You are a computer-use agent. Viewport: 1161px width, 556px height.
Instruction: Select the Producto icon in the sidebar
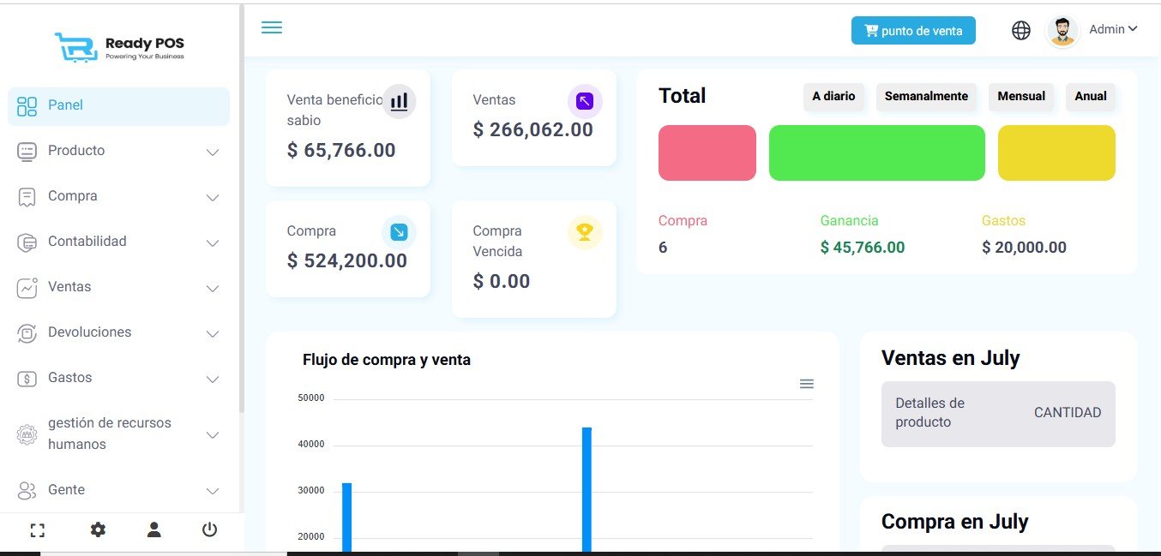pyautogui.click(x=25, y=151)
